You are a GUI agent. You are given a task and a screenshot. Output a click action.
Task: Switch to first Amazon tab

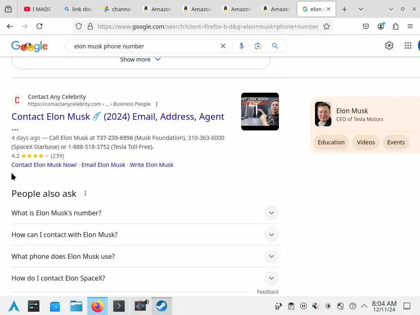pyautogui.click(x=157, y=9)
